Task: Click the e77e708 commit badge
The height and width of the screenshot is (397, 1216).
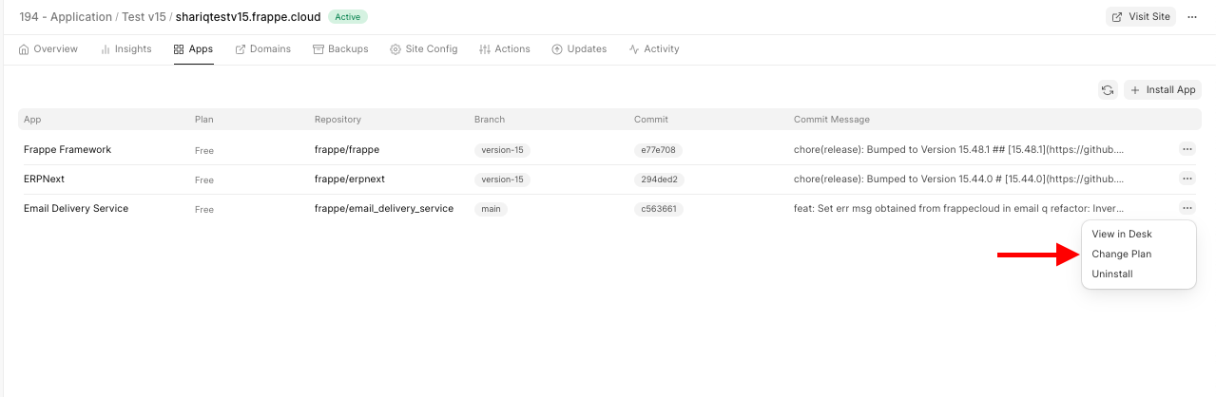Action: (x=658, y=150)
